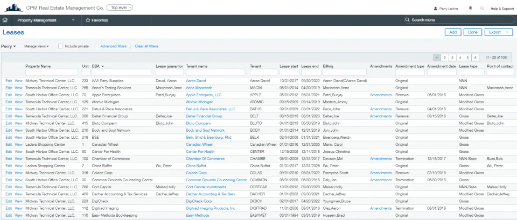Open Aaron David tenant link

coord(196,81)
